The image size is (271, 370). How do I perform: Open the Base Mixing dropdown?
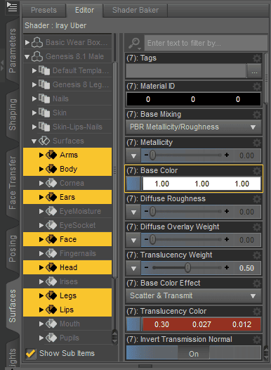(194, 127)
